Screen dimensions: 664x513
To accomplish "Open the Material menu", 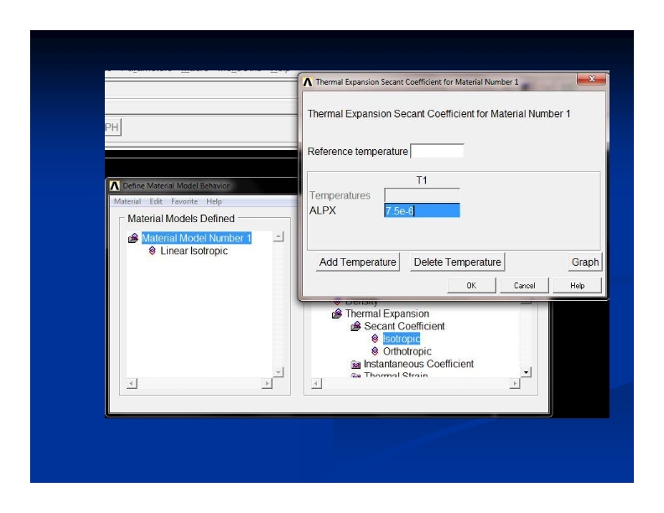I will (x=127, y=202).
